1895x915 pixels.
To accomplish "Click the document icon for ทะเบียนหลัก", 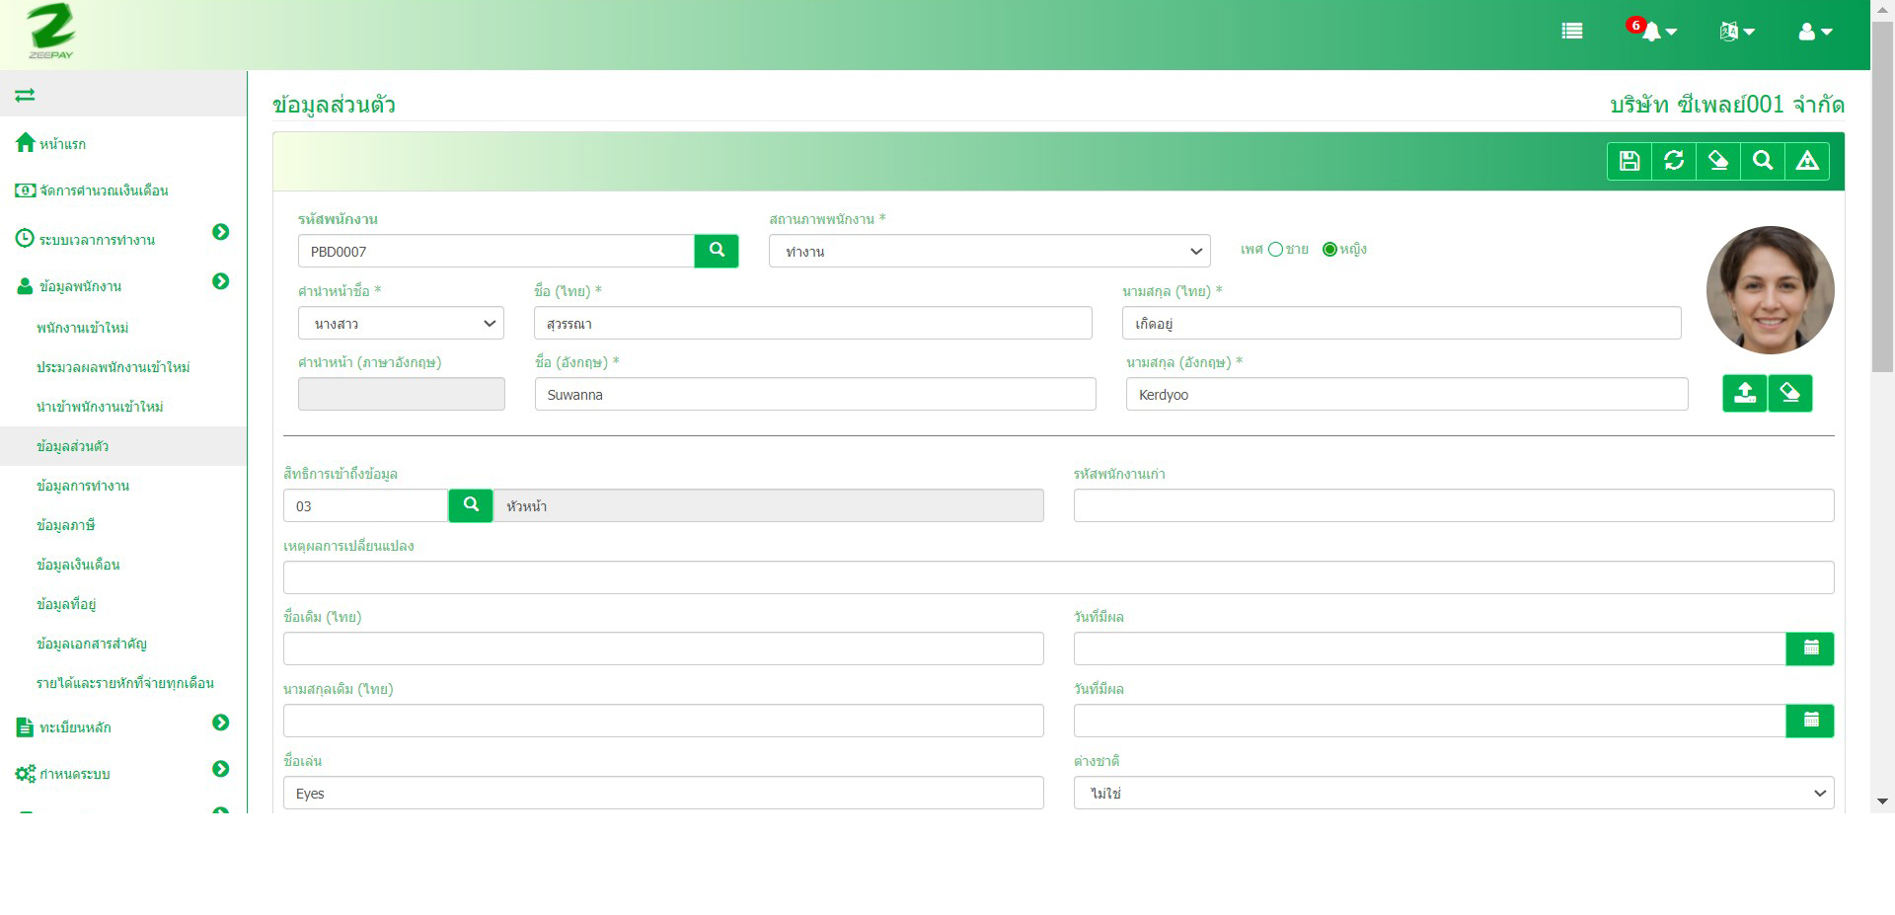I will tap(26, 727).
